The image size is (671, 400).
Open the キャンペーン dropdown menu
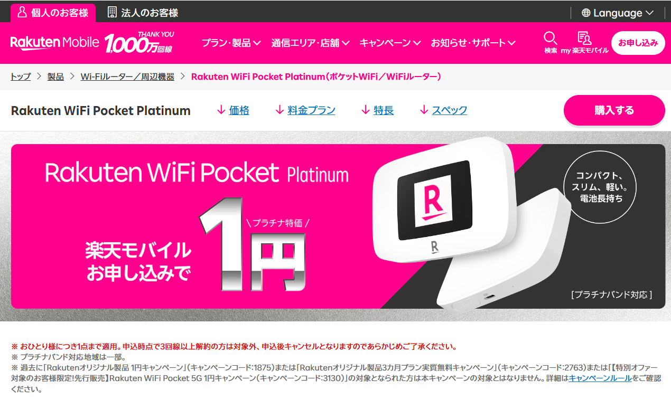point(390,43)
